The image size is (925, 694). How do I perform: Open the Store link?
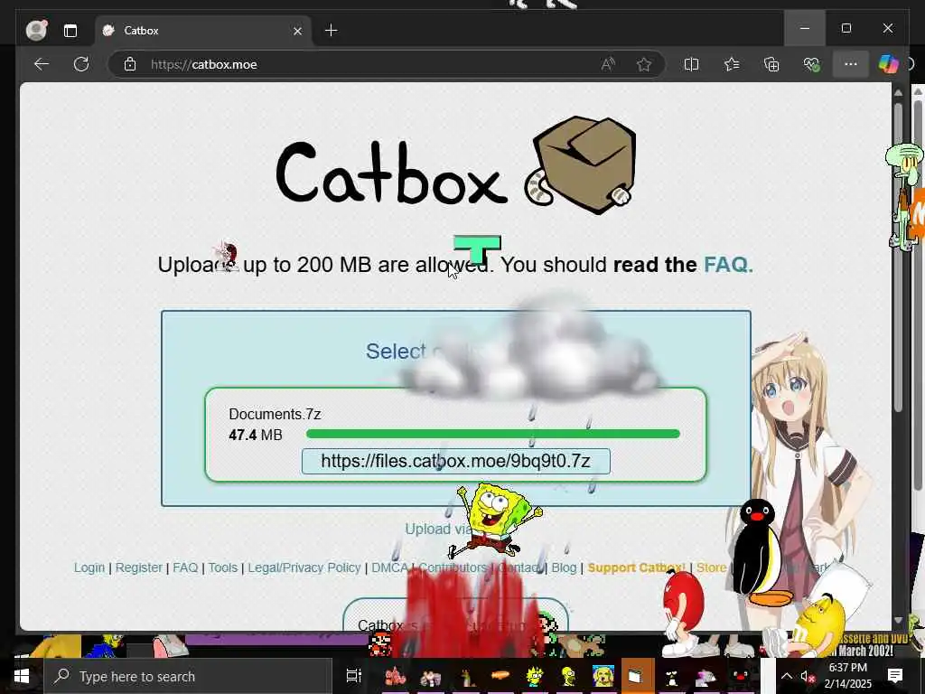click(711, 567)
